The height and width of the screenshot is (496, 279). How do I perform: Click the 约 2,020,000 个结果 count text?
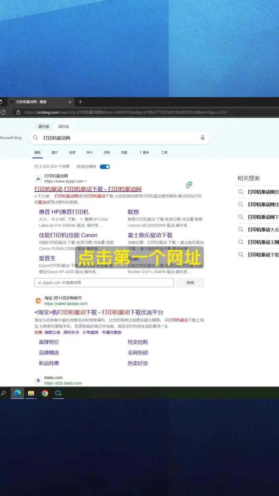click(x=52, y=166)
